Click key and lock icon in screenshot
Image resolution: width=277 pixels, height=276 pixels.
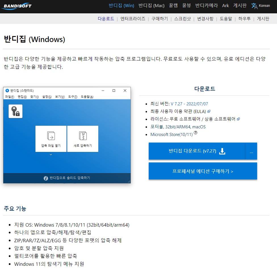click(16, 111)
